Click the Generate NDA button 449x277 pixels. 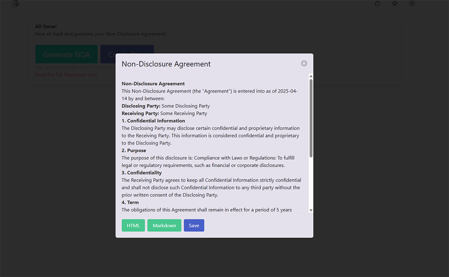point(66,54)
